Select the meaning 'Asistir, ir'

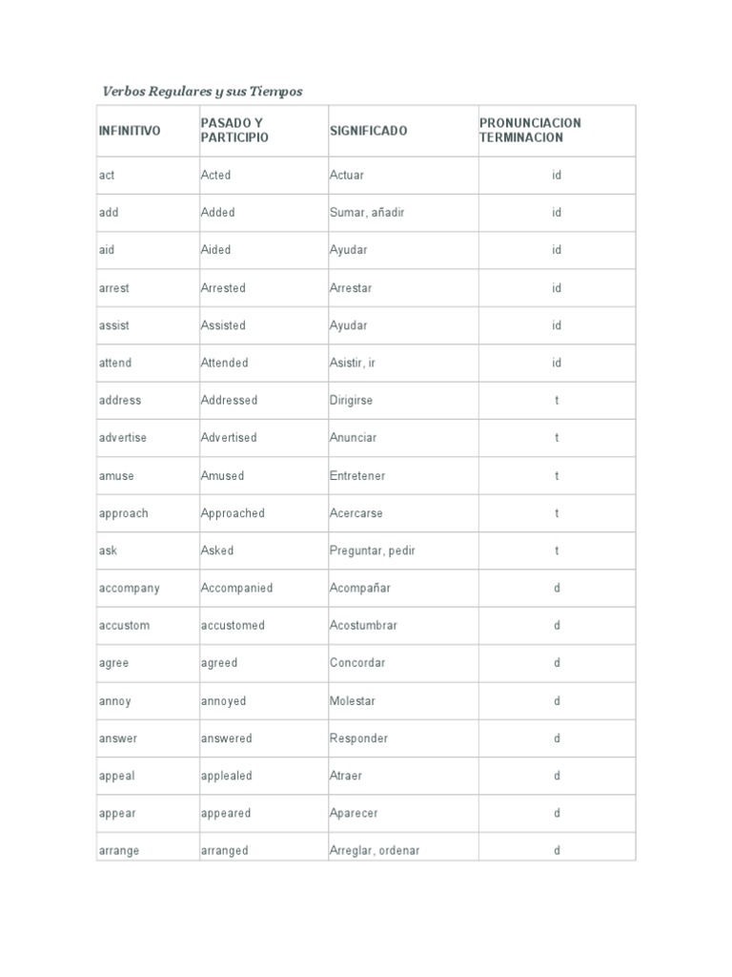coord(353,363)
